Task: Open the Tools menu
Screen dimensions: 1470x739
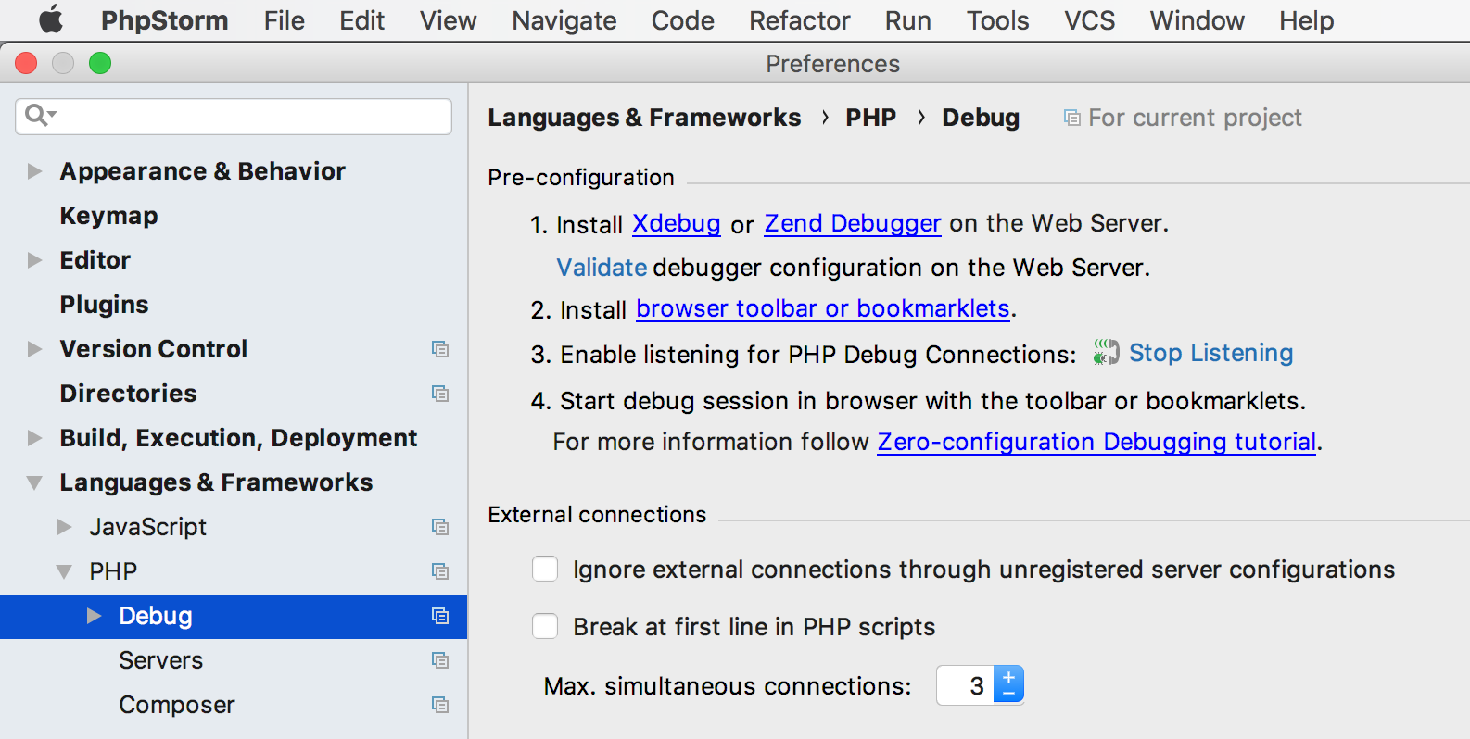Action: (x=997, y=20)
